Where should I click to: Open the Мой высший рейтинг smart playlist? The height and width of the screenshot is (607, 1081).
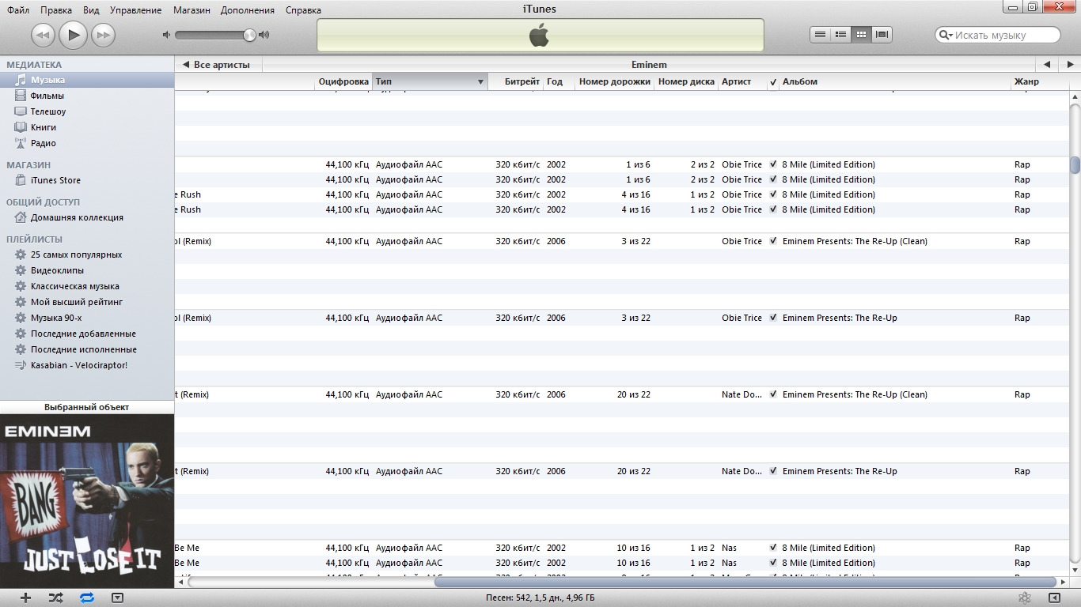87,302
